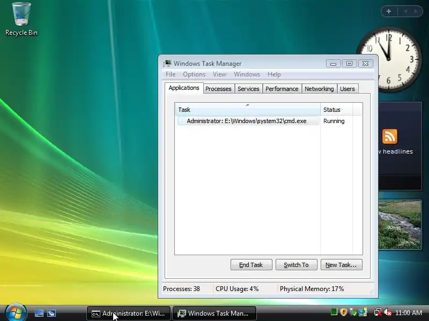Switch to Administrator cmd taskbar button
Screen dimensions: 429x321
pyautogui.click(x=129, y=314)
